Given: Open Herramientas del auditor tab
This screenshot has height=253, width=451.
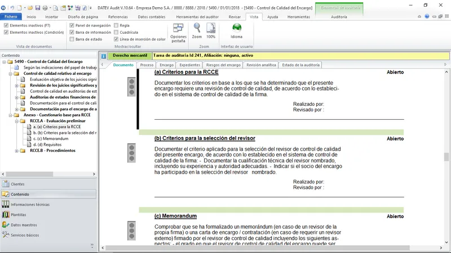Looking at the screenshot, I should (197, 17).
